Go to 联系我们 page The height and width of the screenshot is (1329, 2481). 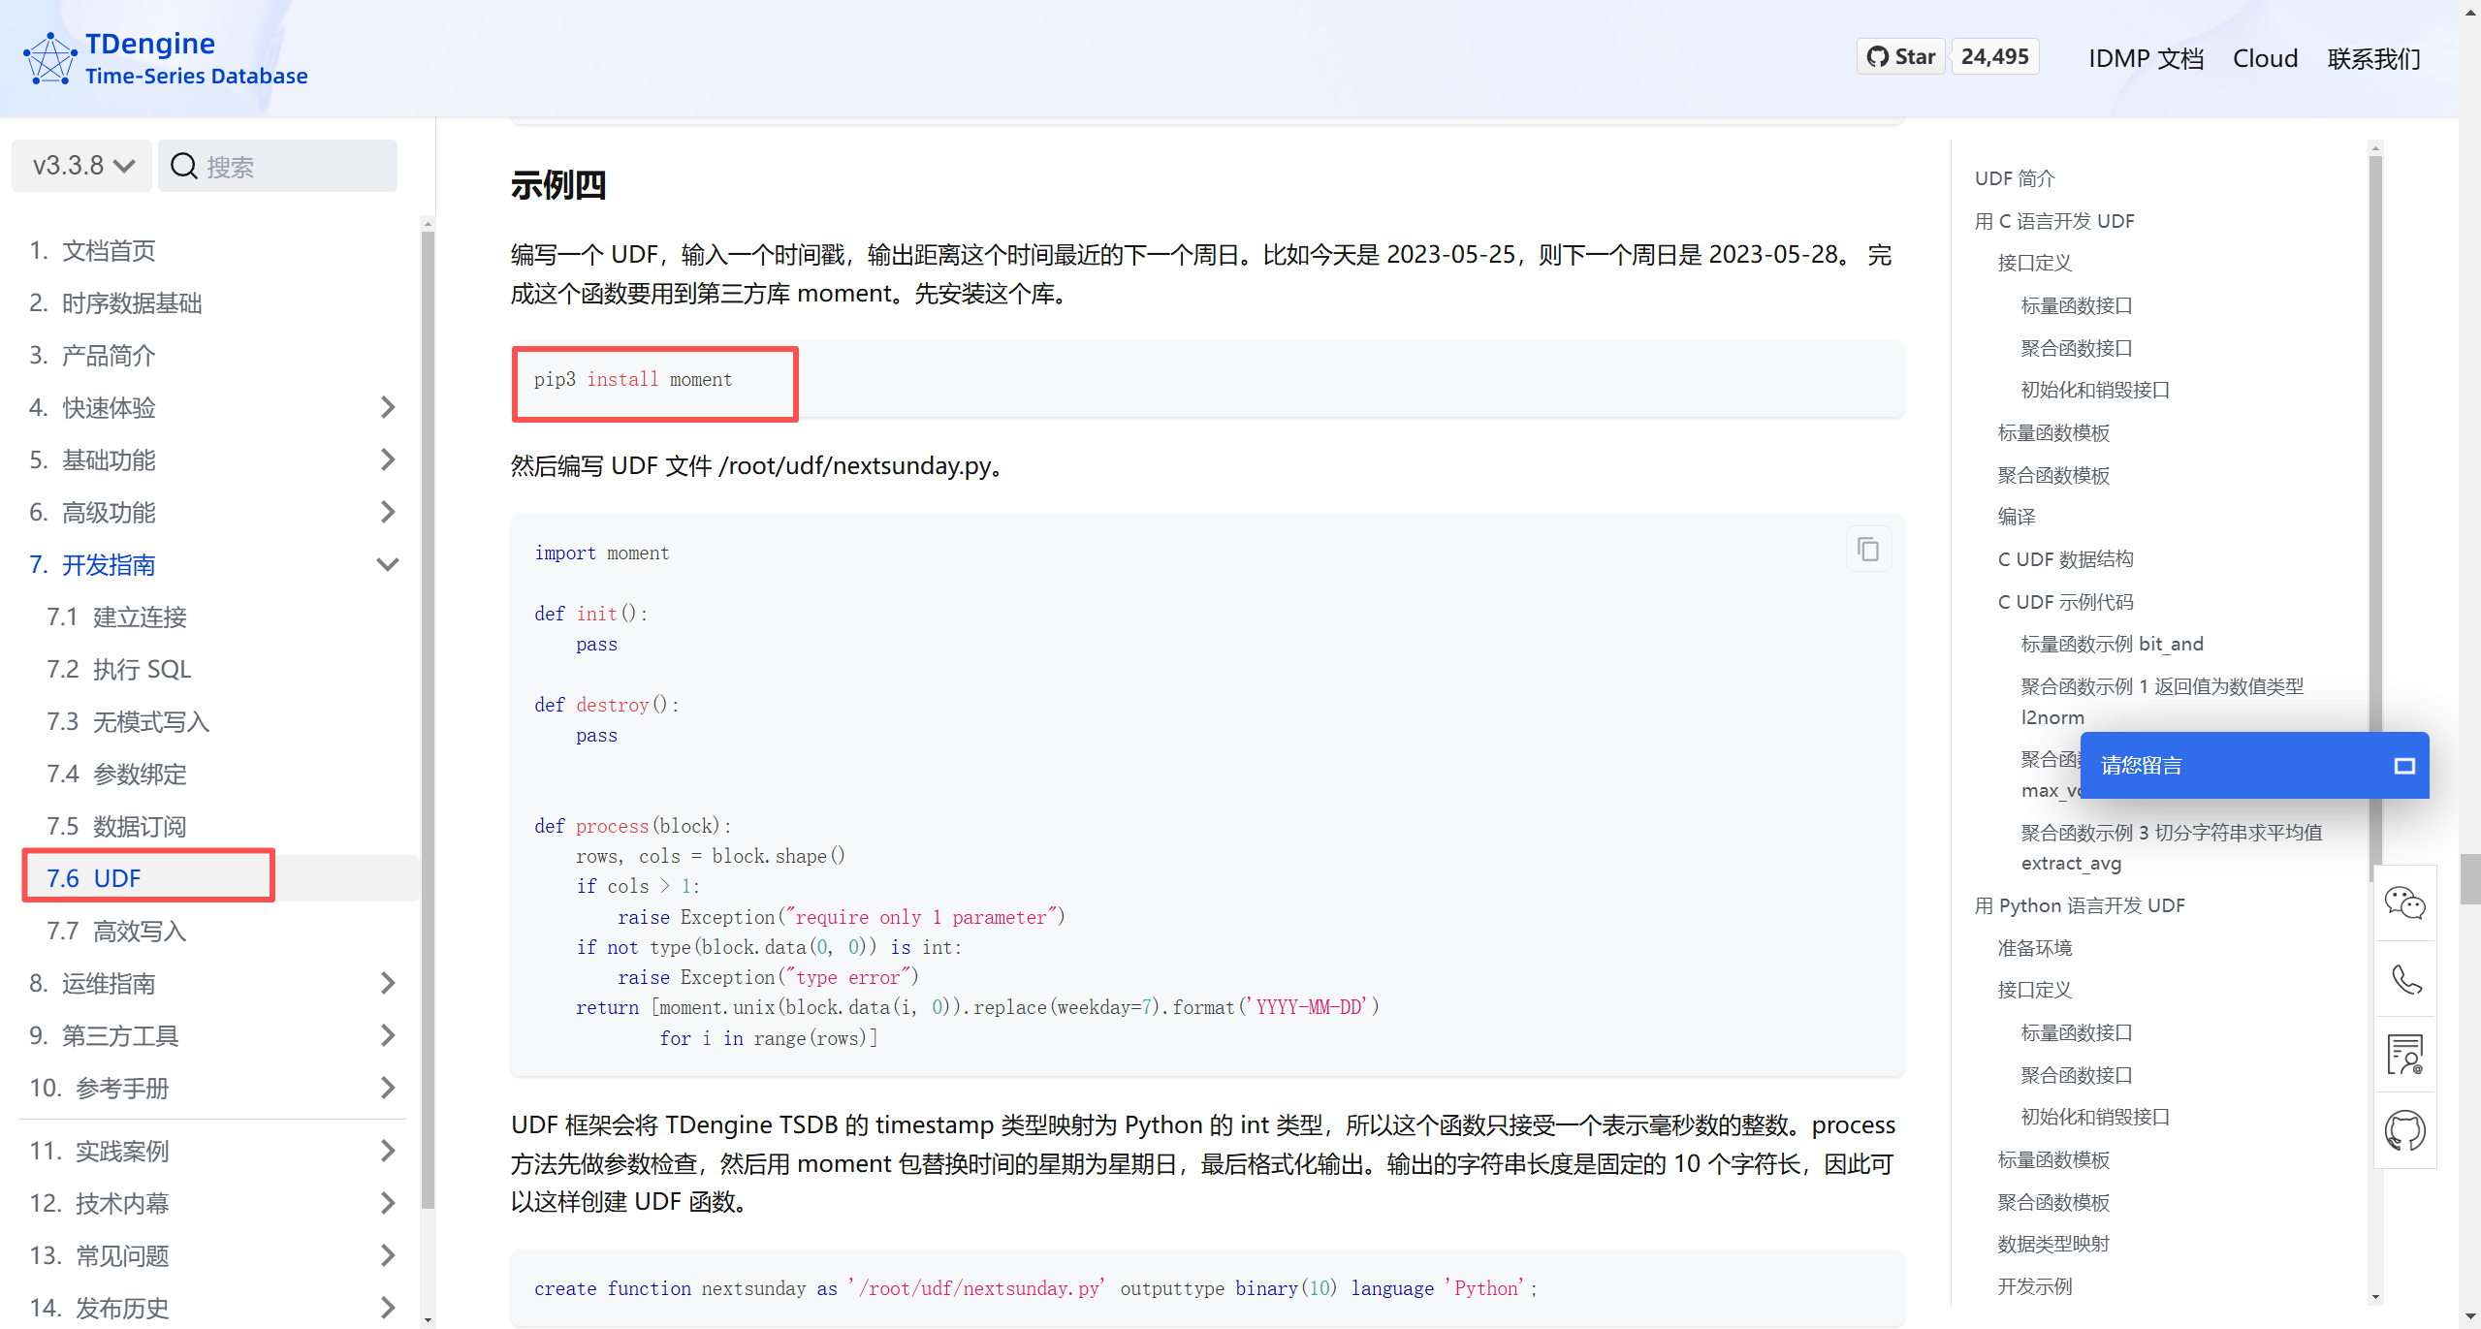(x=2373, y=58)
